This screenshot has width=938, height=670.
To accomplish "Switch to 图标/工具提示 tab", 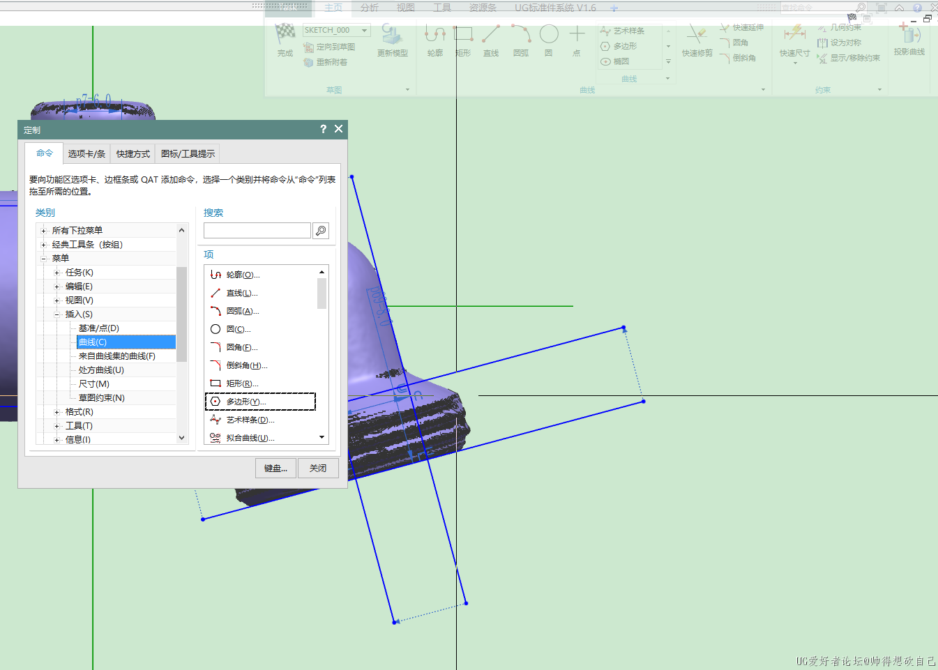I will coord(188,153).
